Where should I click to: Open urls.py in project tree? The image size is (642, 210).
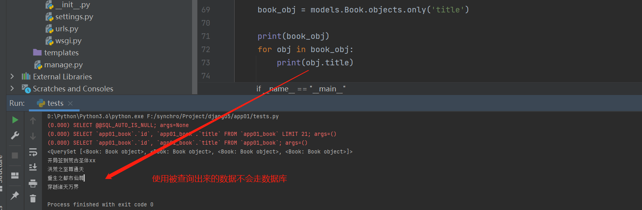point(67,28)
